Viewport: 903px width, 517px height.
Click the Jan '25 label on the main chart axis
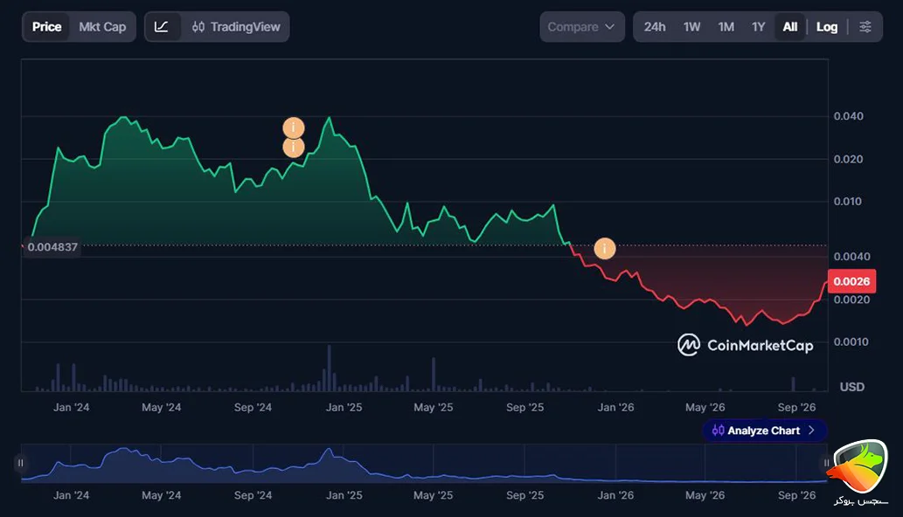[x=344, y=407]
